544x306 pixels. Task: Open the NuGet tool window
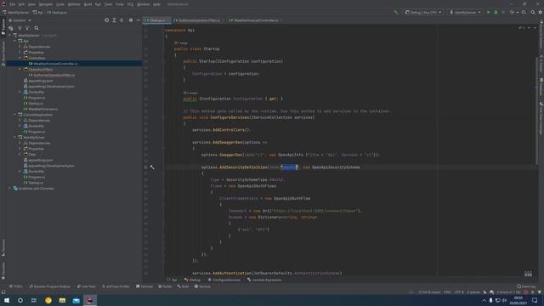[x=165, y=286]
